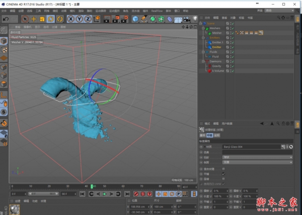This screenshot has width=302, height=215.
Task: Toggle the Z axis lock button
Action: click(88, 19)
